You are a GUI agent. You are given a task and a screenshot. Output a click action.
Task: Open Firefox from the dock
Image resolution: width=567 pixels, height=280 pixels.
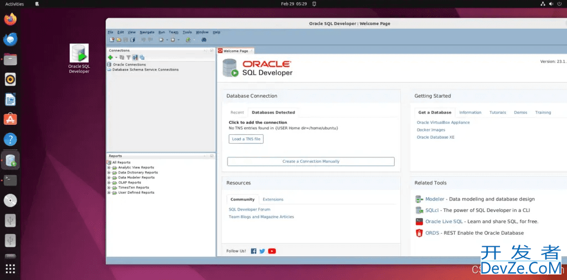(11, 19)
